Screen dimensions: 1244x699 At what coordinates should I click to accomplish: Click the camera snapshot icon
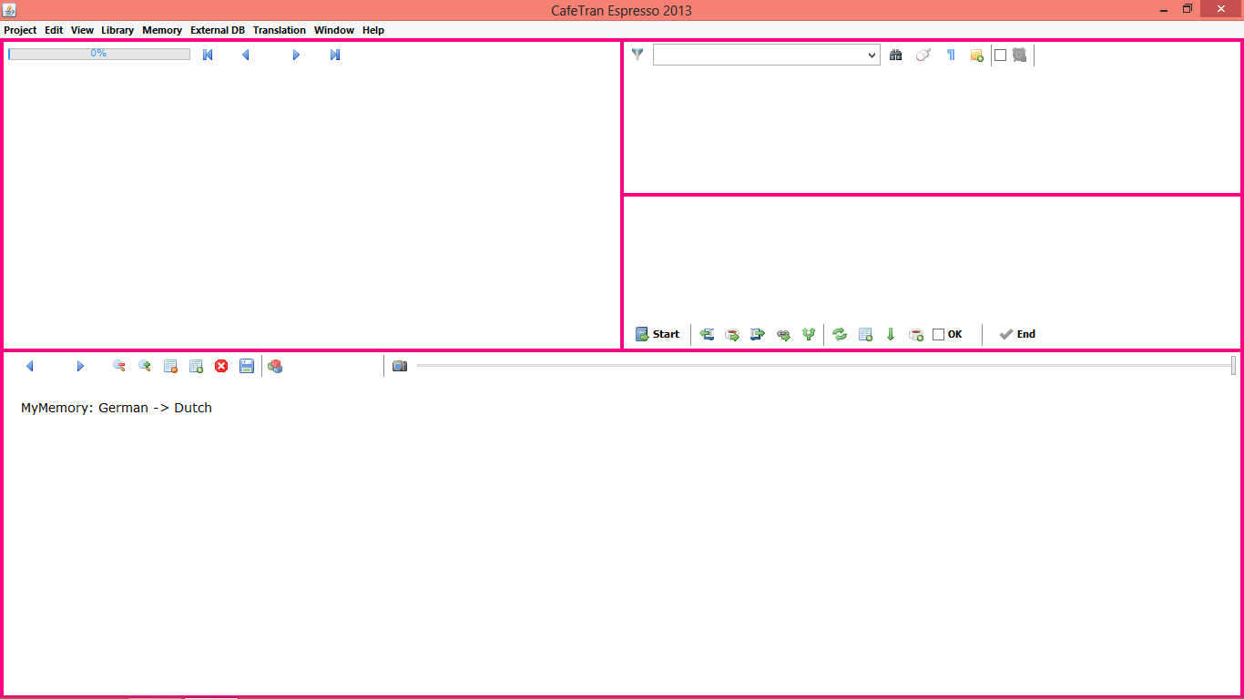400,366
